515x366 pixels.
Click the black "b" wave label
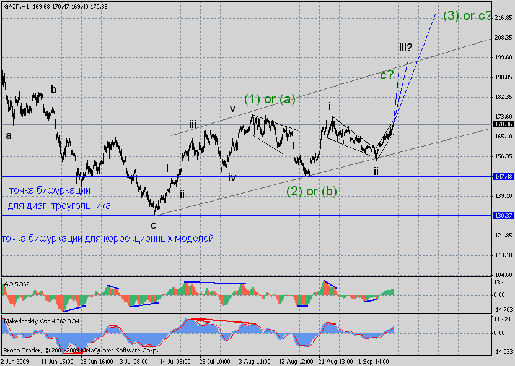[53, 90]
